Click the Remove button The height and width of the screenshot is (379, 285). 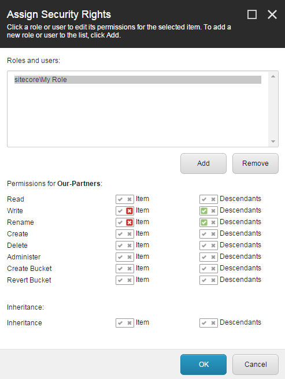256,164
